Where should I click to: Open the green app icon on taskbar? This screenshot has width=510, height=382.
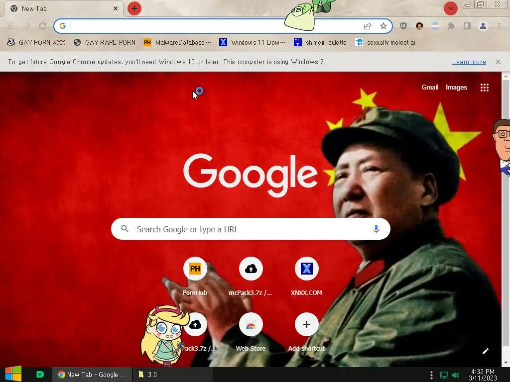40,375
